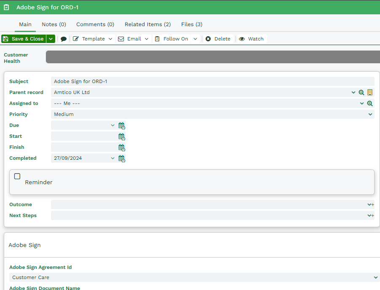Switch to the Files (3) tab
This screenshot has height=290, width=380.
(192, 24)
